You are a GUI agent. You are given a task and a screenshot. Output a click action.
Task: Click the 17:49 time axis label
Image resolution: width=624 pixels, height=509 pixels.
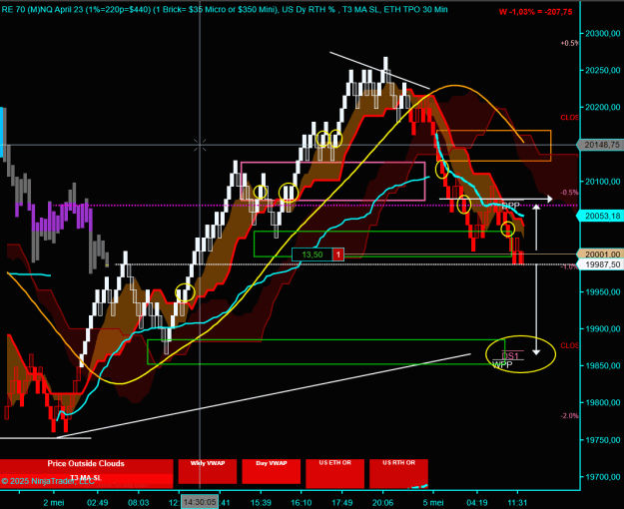(x=341, y=503)
